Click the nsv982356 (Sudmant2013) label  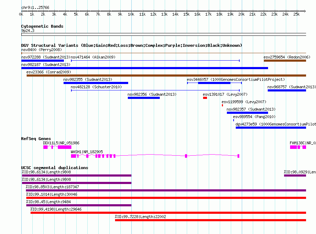(x=152, y=94)
